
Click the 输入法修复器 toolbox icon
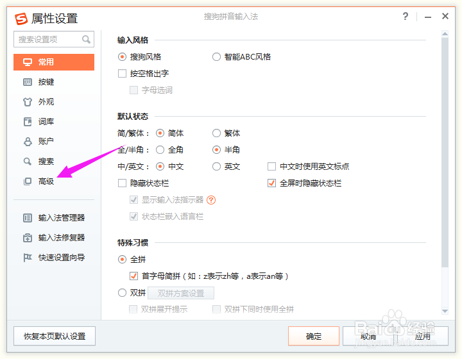(x=28, y=238)
